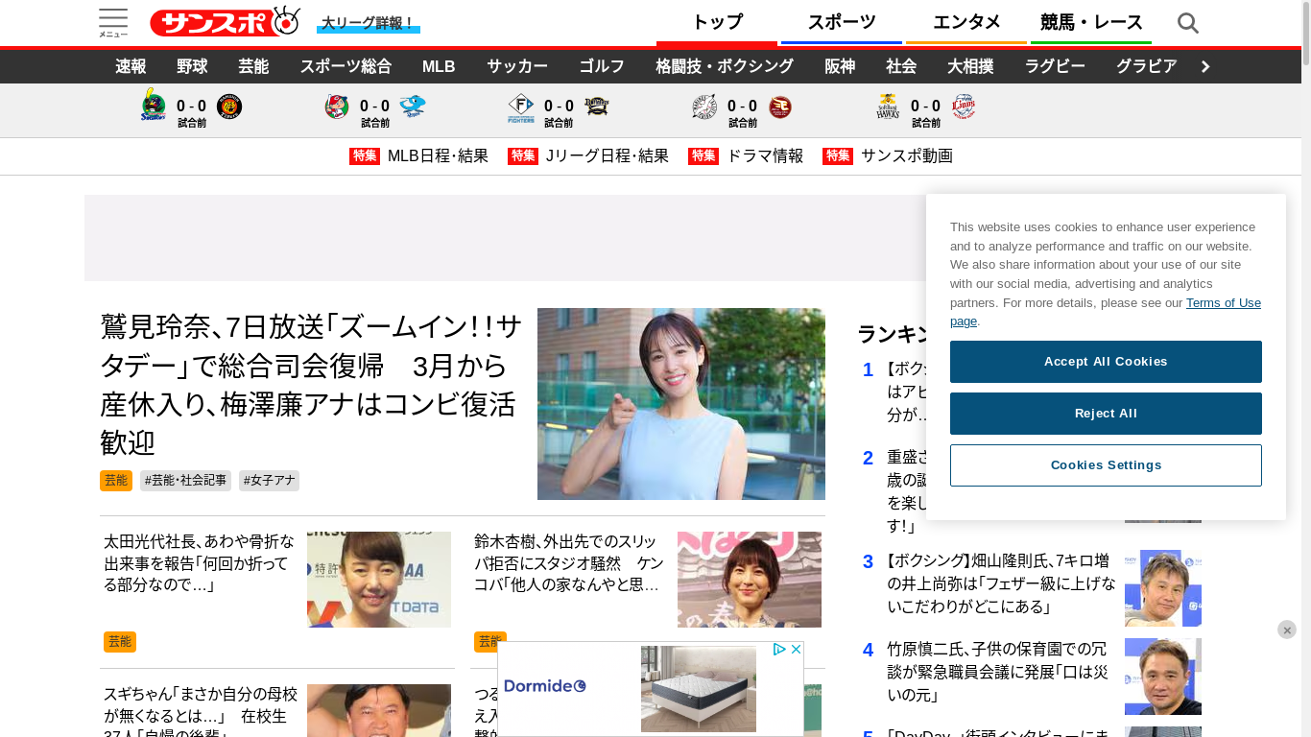Open the 太田光代社長 article thumbnail
The width and height of the screenshot is (1311, 737).
379,580
